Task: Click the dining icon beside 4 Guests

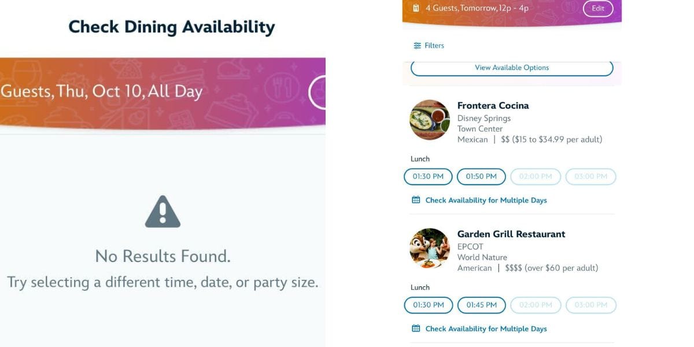Action: click(416, 8)
